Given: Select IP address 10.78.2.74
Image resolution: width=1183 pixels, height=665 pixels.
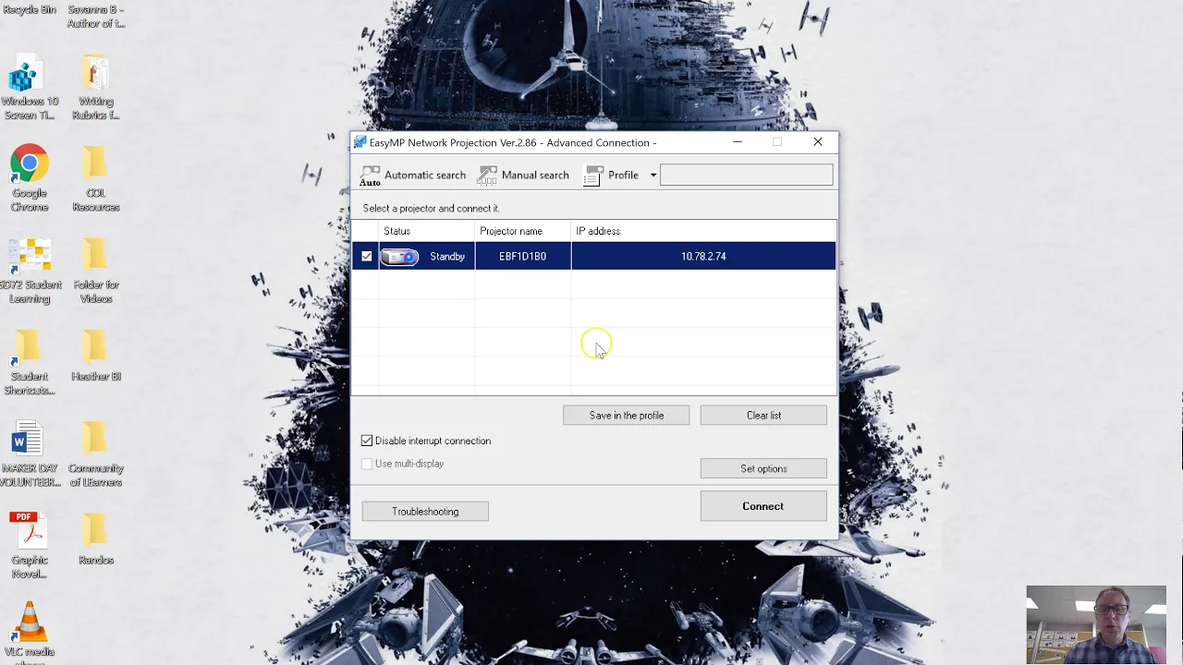Looking at the screenshot, I should pos(703,257).
